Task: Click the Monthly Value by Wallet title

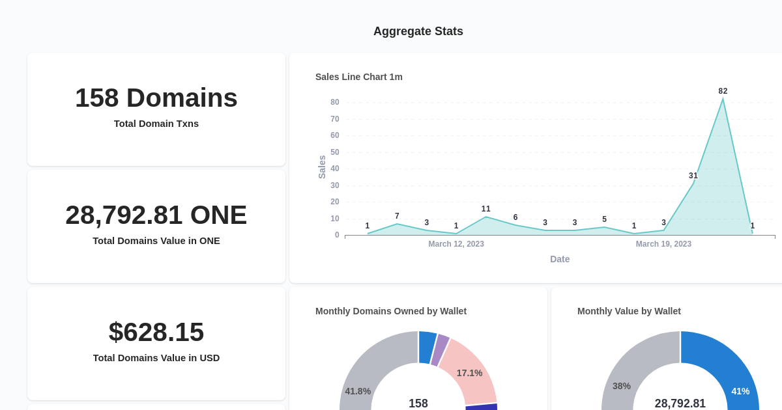Action: (629, 311)
